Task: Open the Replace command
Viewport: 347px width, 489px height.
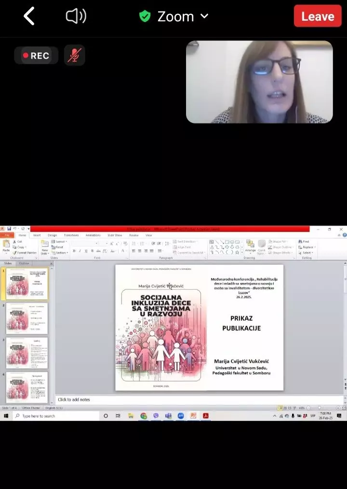Action: 307,247
